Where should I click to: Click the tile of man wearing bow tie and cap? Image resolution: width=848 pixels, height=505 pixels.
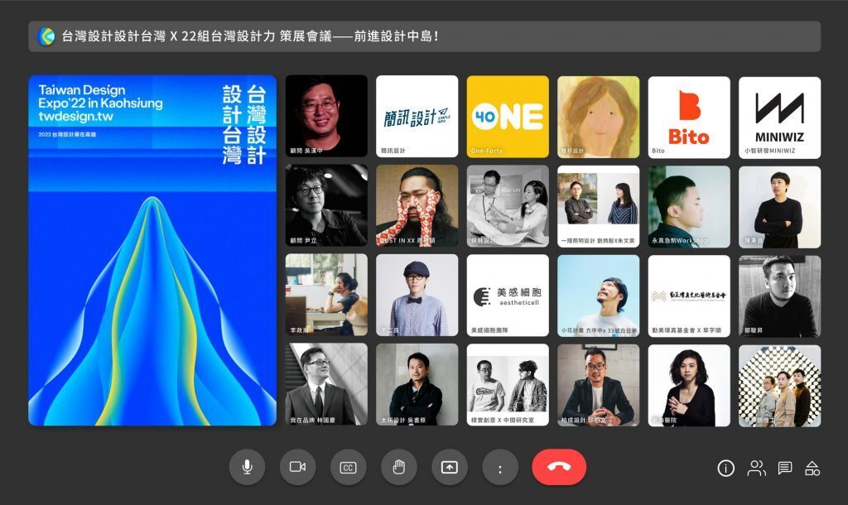point(417,296)
